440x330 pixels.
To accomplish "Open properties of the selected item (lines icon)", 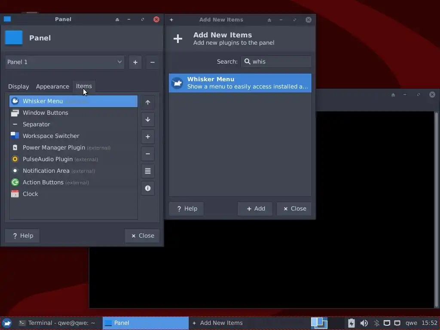I will (x=148, y=171).
